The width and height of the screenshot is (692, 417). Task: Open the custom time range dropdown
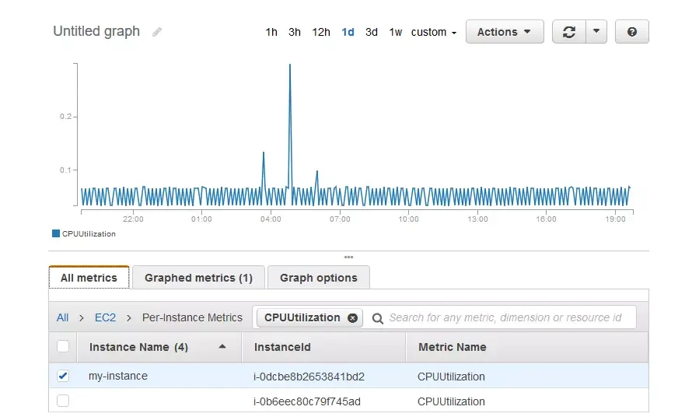[x=434, y=32]
